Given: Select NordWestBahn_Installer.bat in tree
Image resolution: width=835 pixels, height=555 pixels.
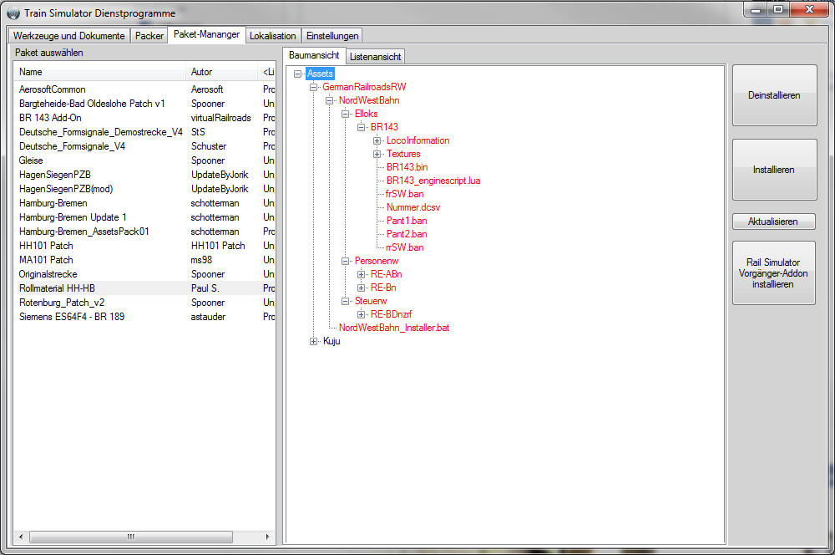Looking at the screenshot, I should pyautogui.click(x=394, y=328).
